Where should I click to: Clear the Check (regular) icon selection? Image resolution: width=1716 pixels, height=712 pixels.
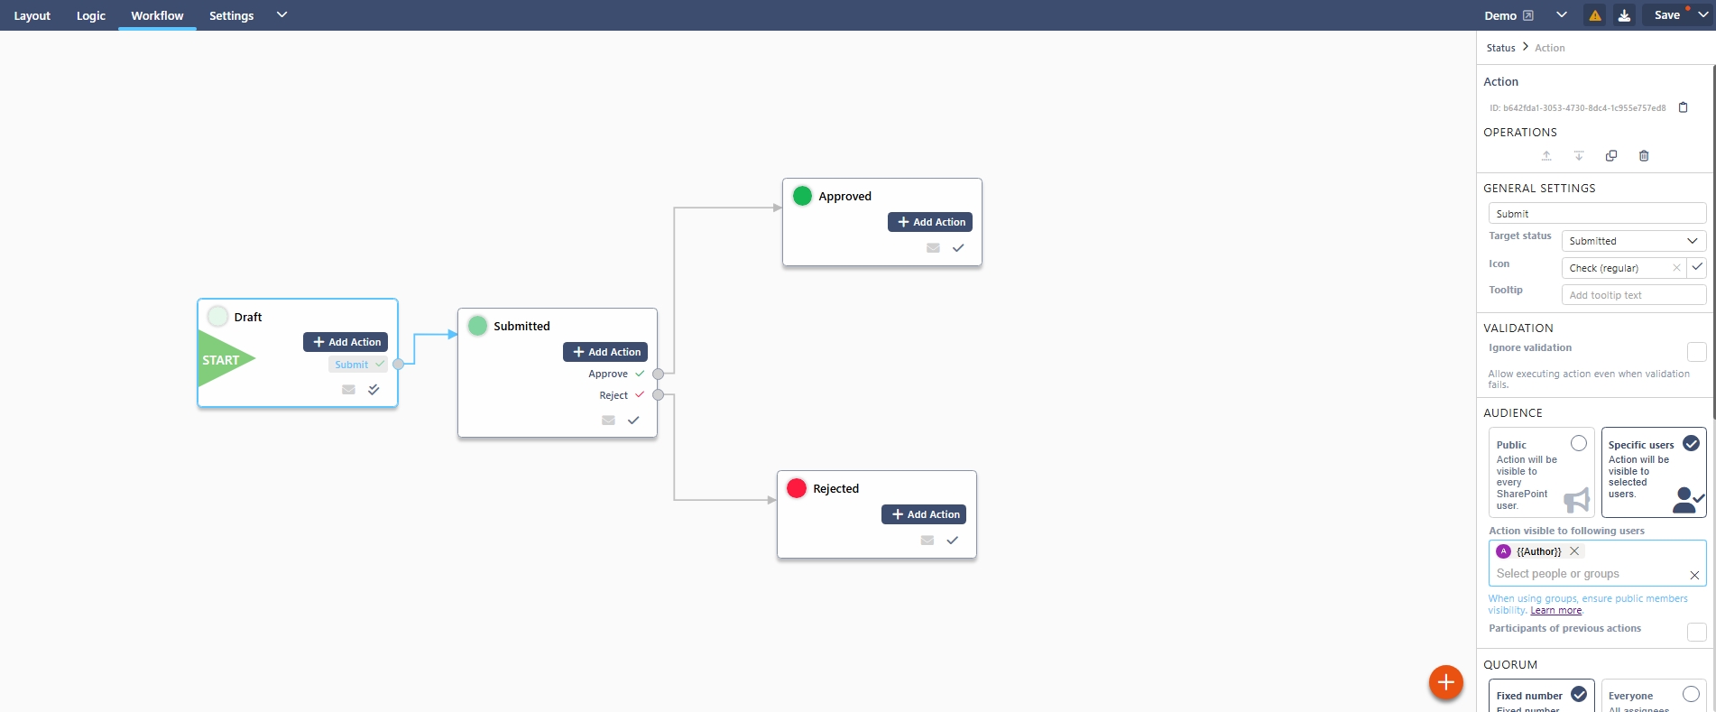(1676, 268)
